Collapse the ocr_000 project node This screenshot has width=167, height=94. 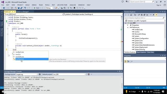126,23
